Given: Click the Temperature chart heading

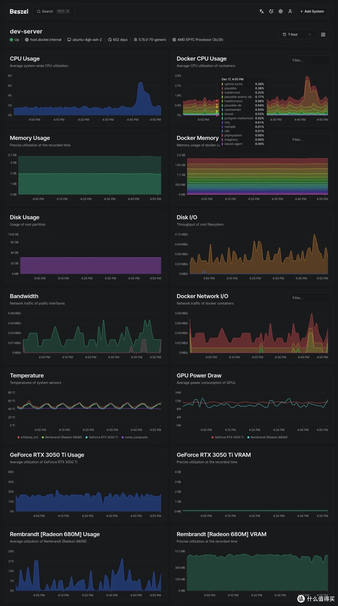Looking at the screenshot, I should coord(27,375).
